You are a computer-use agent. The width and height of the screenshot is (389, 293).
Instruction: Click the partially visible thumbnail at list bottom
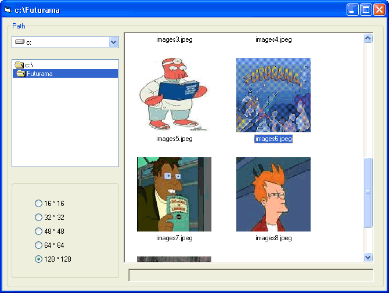coord(174,259)
